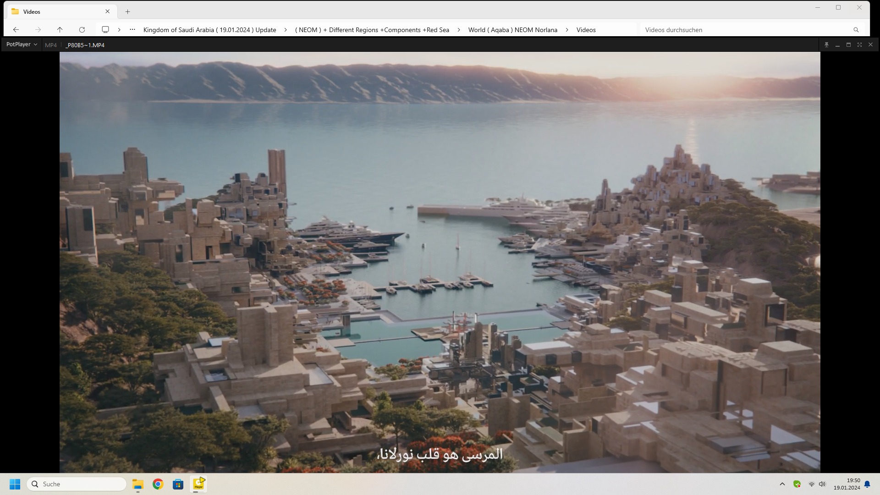Show hidden system tray icons

[782, 484]
